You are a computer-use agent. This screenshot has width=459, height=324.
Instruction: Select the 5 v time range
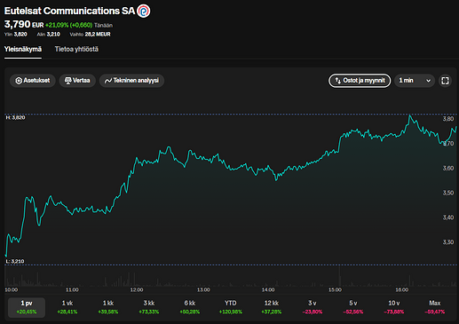(353, 307)
